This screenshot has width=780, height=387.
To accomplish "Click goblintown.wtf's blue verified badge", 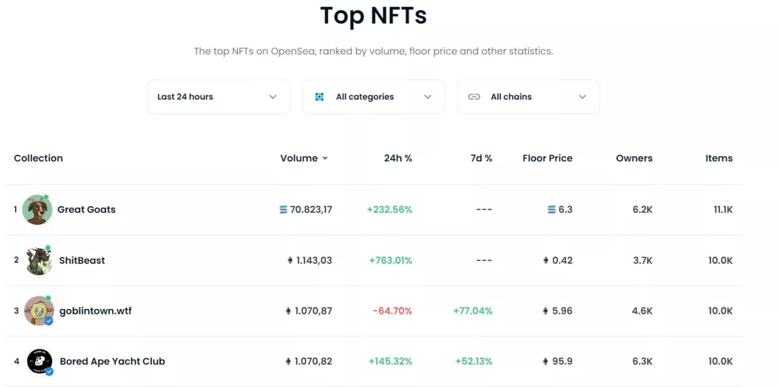I will 49,321.
